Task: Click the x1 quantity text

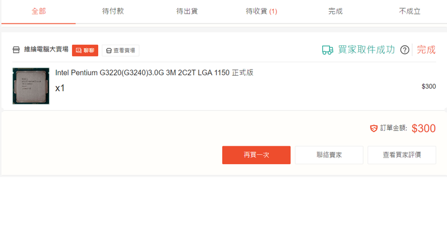Action: [x=60, y=88]
